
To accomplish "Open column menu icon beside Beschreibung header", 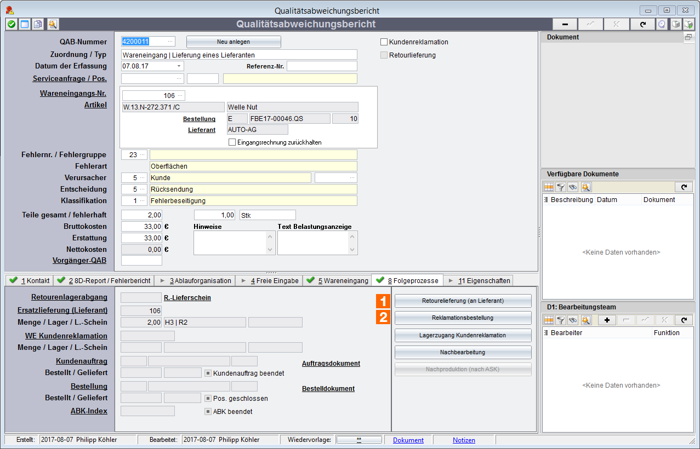I will click(546, 199).
